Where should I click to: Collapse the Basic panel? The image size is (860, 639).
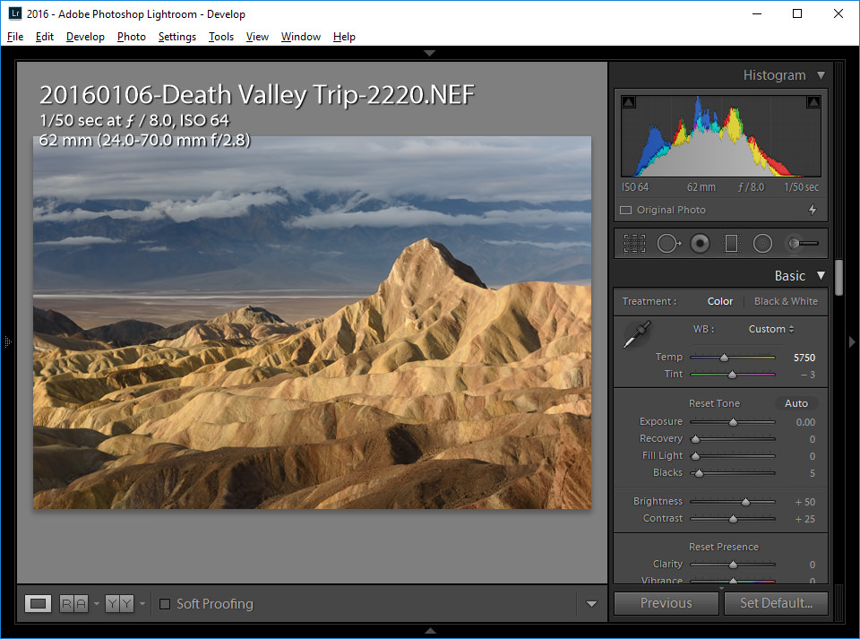821,275
